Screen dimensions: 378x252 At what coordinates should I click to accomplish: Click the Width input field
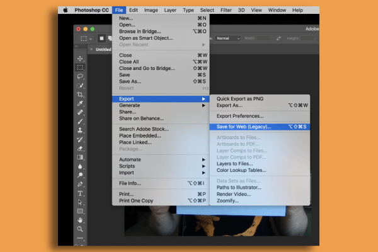click(x=264, y=38)
